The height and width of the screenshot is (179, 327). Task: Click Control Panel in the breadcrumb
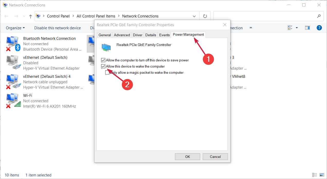click(x=58, y=16)
